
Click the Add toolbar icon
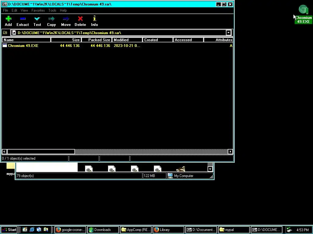click(x=8, y=21)
